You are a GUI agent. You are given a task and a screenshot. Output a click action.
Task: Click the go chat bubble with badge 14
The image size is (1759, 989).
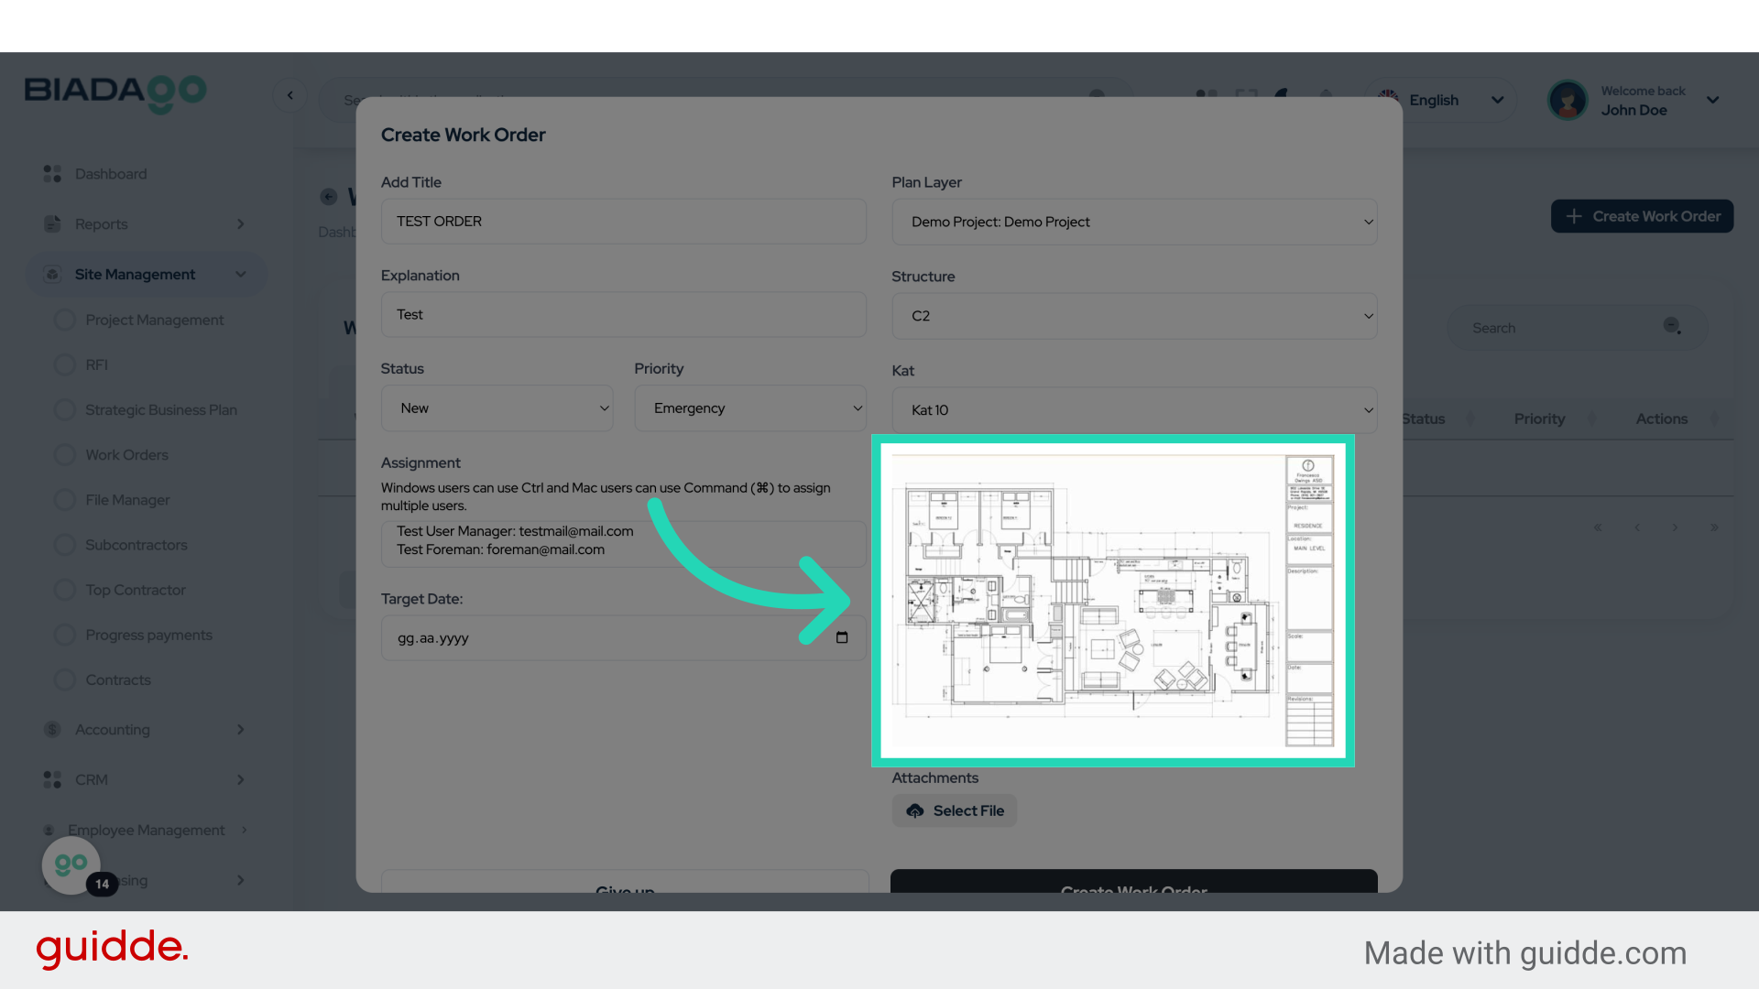72,864
